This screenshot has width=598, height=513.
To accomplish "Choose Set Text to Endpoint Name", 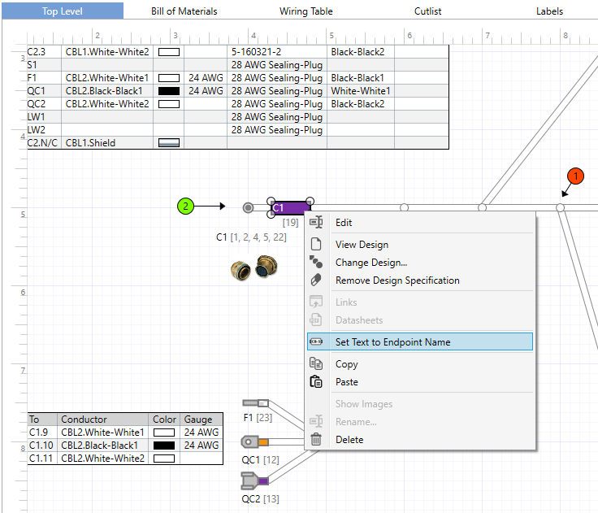I will [420, 341].
